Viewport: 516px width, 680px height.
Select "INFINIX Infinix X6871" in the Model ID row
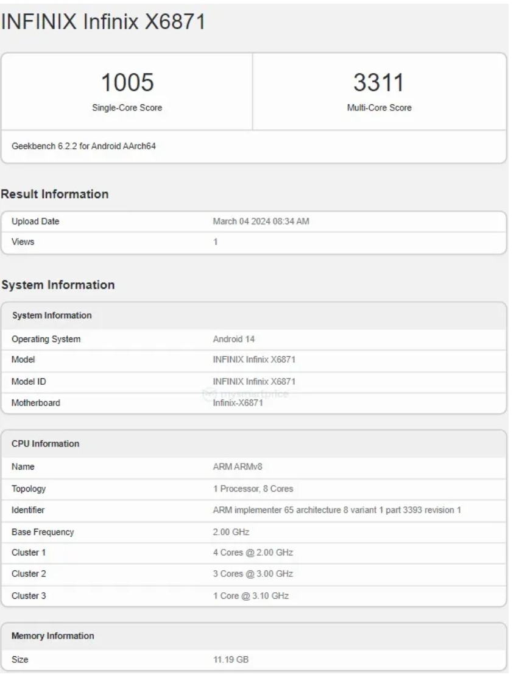click(254, 382)
